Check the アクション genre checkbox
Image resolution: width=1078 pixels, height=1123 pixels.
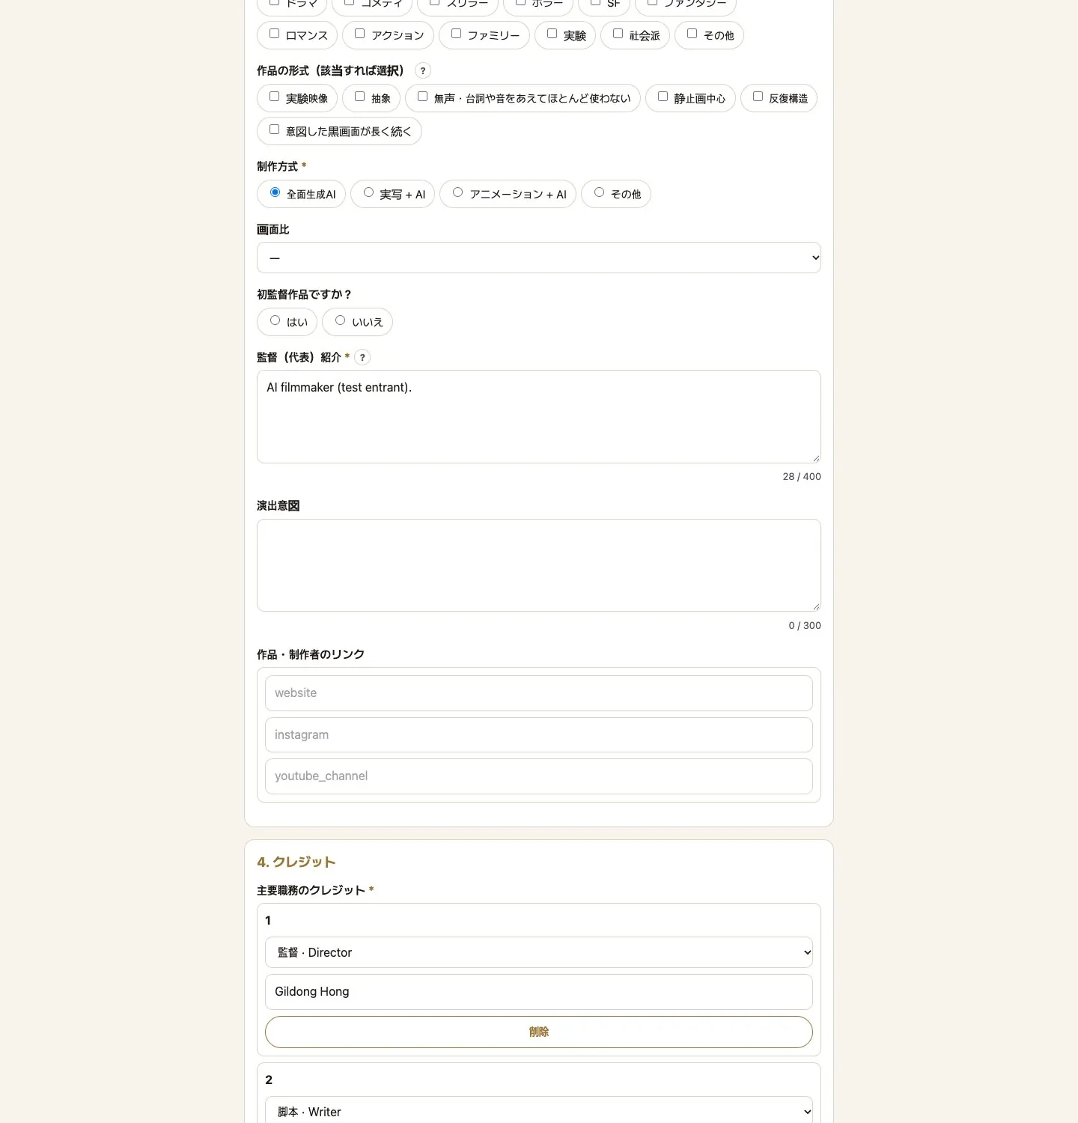click(360, 34)
